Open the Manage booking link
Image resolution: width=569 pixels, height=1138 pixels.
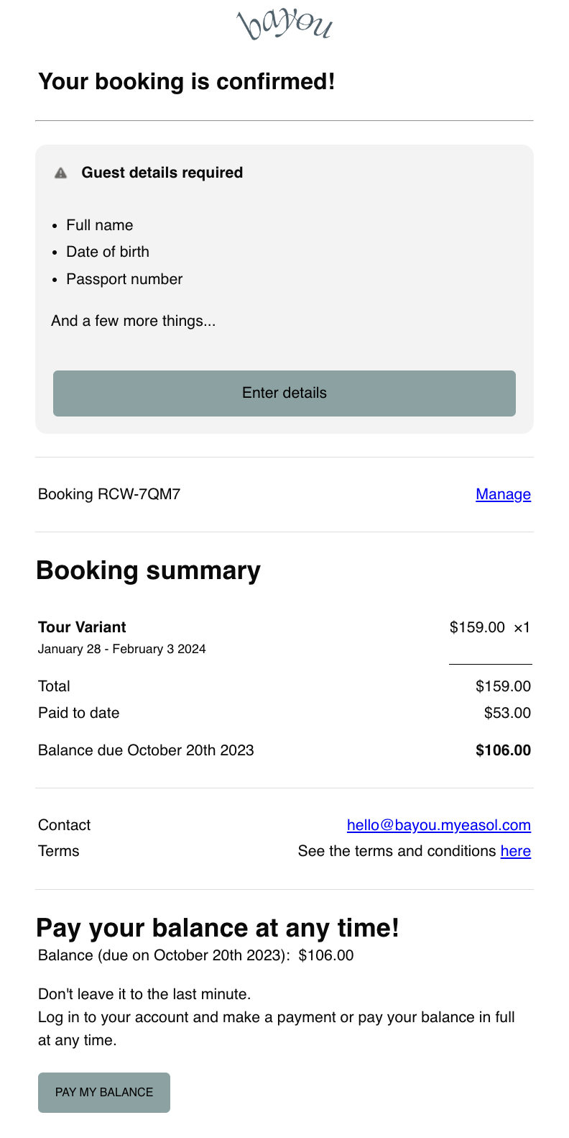(x=503, y=494)
